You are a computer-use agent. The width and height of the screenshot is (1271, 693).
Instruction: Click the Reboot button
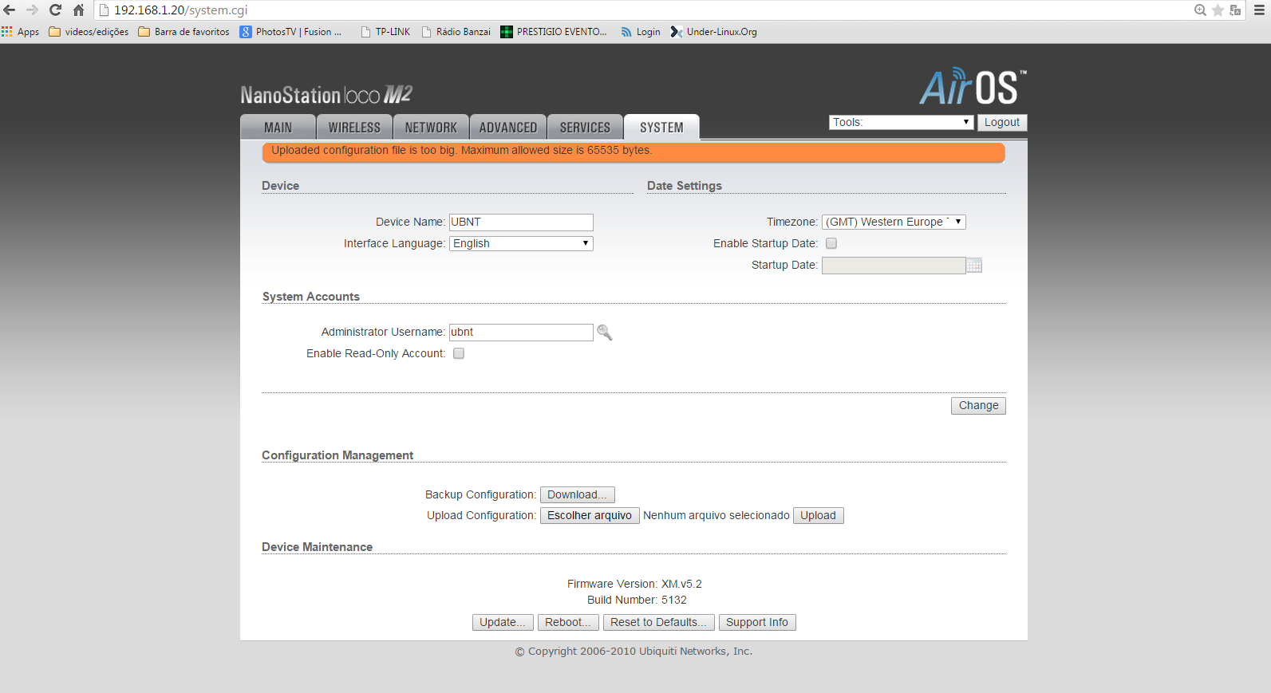(568, 623)
